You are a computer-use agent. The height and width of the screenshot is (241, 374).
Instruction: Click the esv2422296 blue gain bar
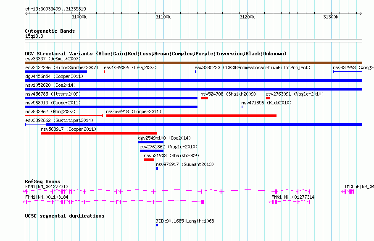(56, 72)
